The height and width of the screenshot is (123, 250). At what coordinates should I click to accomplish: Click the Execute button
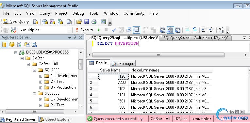pyautogui.click(x=85, y=30)
